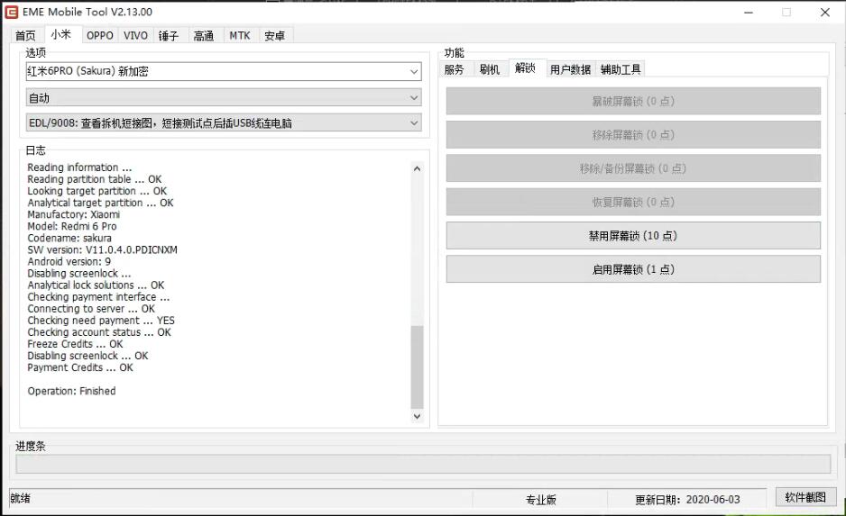Click the EME Mobile Tool app icon

pyautogui.click(x=12, y=12)
